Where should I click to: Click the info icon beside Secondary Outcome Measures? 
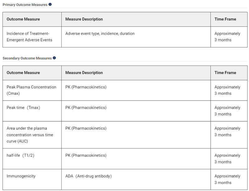click(x=54, y=58)
